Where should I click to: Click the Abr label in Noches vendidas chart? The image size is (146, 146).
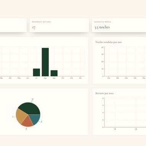click(135, 78)
